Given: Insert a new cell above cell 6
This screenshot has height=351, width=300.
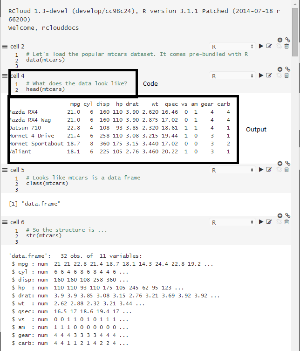Looking at the screenshot, I should [280, 215].
